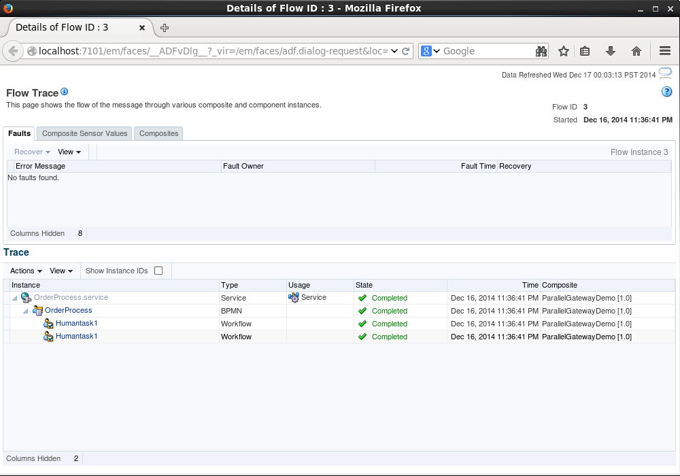The width and height of the screenshot is (680, 476).
Task: Click the OrderProcess.service composite icon
Action: (25, 297)
